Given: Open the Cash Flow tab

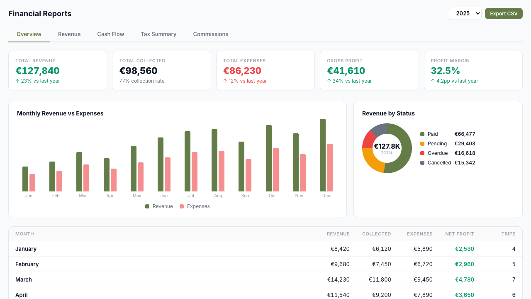Looking at the screenshot, I should (111, 34).
